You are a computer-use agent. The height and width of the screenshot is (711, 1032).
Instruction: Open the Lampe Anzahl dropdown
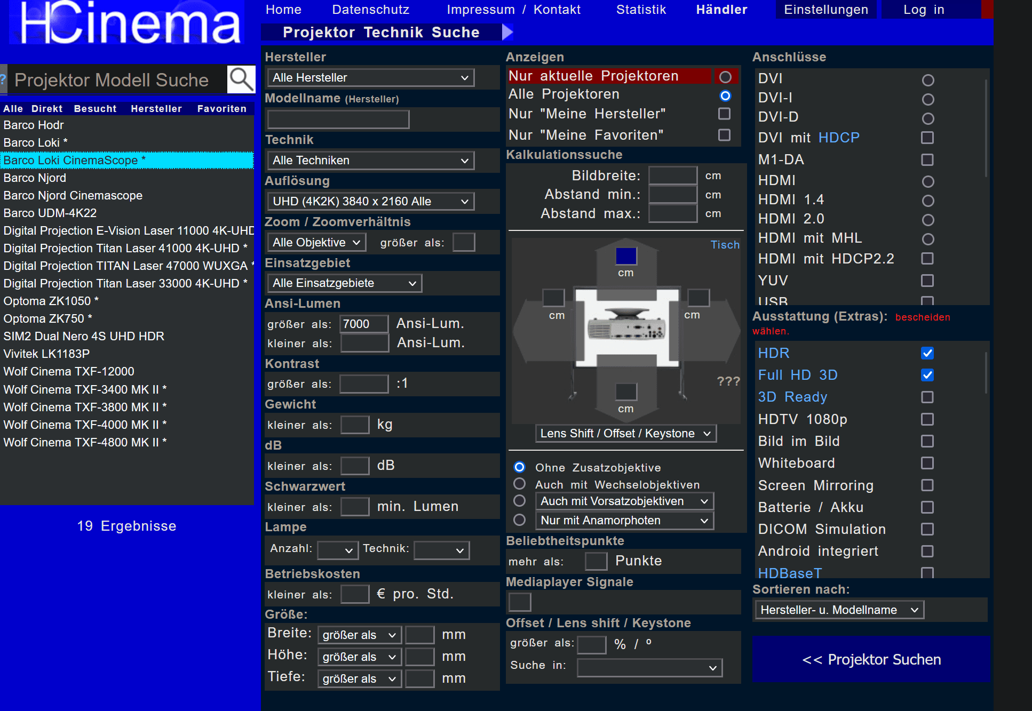[x=337, y=550]
